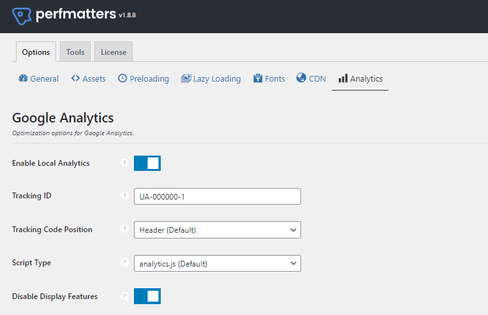The height and width of the screenshot is (315, 488).
Task: Switch to the Tools tab
Action: coord(75,52)
